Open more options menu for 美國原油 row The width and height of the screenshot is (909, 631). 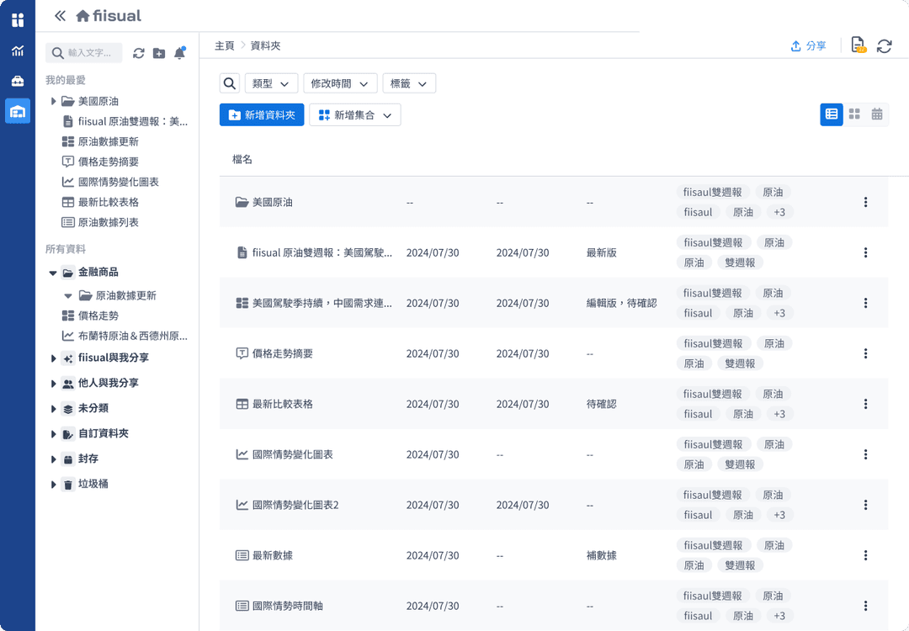(x=865, y=202)
